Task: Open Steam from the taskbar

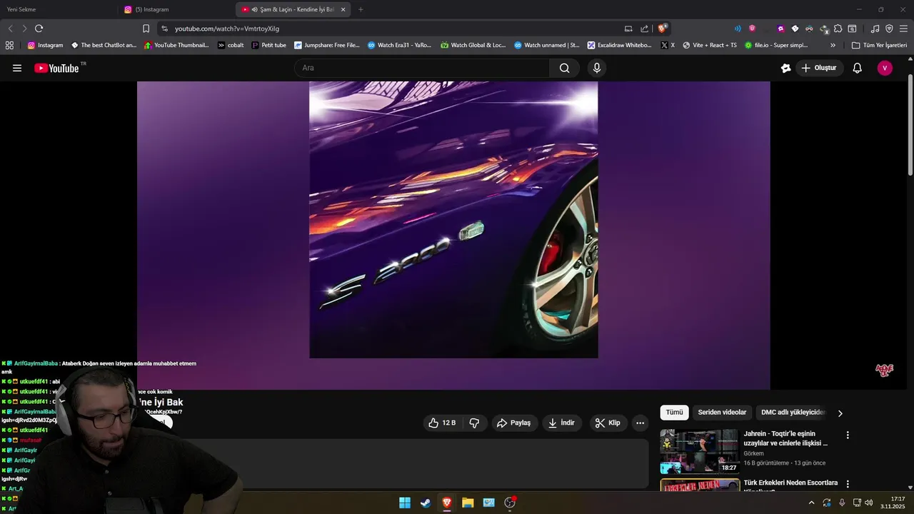Action: (426, 503)
